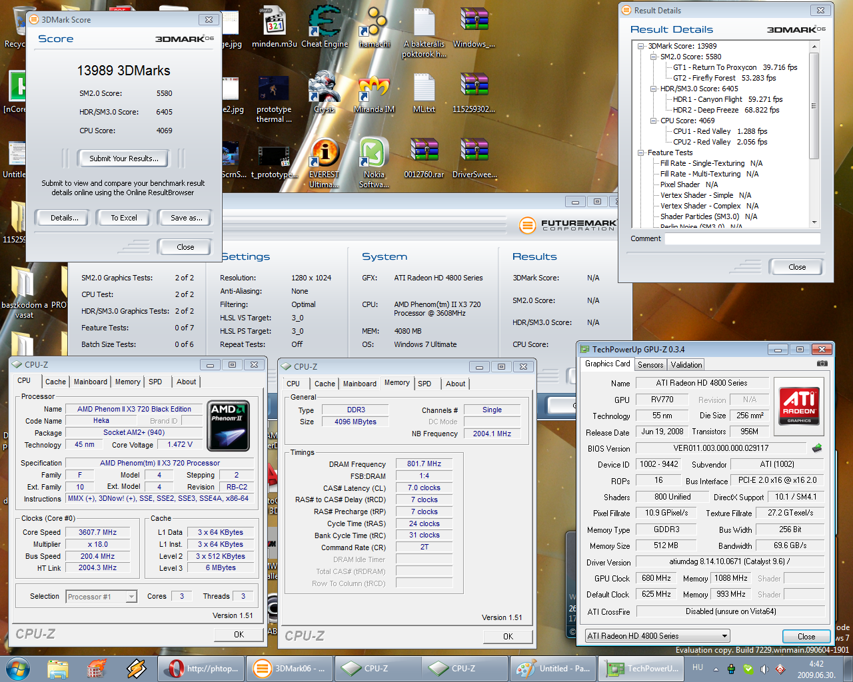Screen dimensions: 853x682
Task: Save the GPU BIOS using the chip icon
Action: pos(817,448)
